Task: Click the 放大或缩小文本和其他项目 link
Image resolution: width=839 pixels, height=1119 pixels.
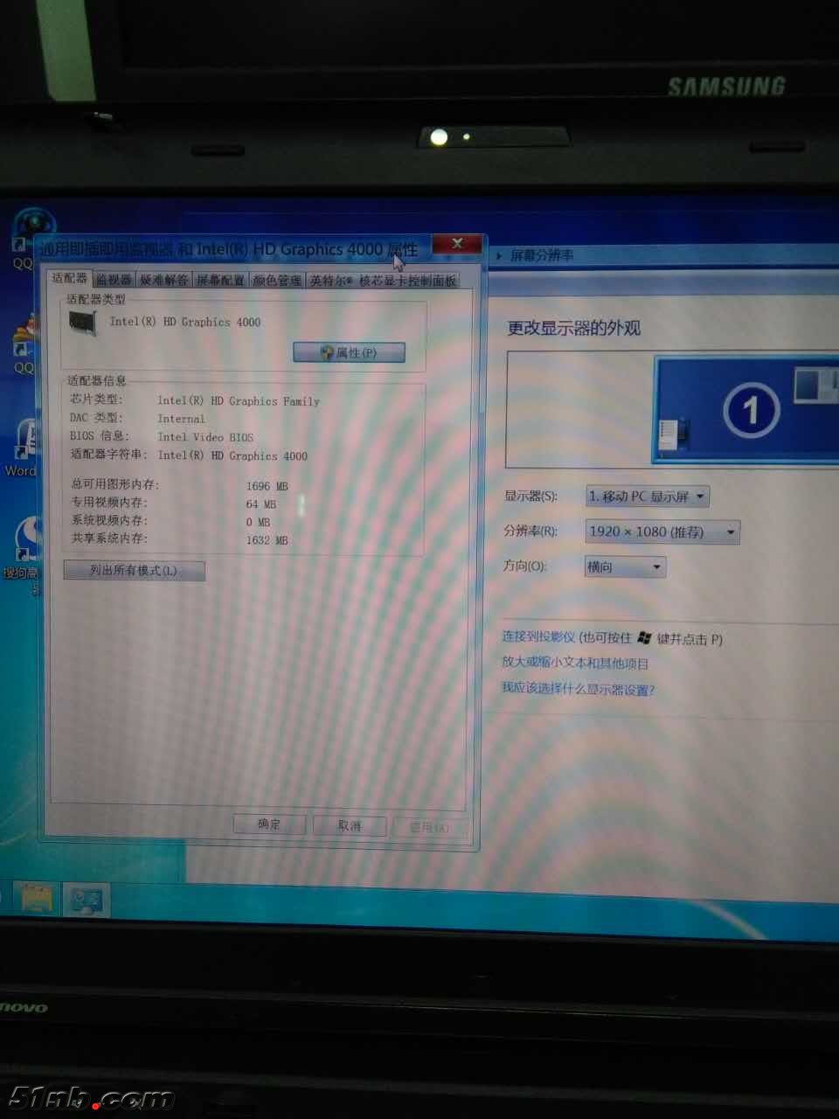Action: pos(575,663)
